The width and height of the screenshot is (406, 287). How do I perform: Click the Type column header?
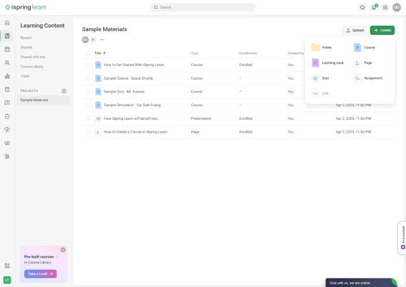195,53
